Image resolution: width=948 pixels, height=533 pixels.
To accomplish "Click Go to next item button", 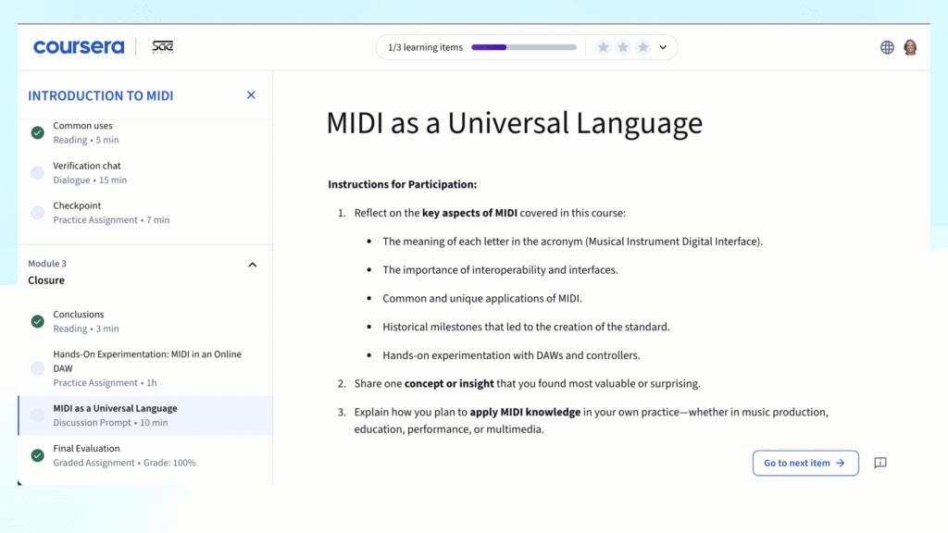I will point(805,463).
